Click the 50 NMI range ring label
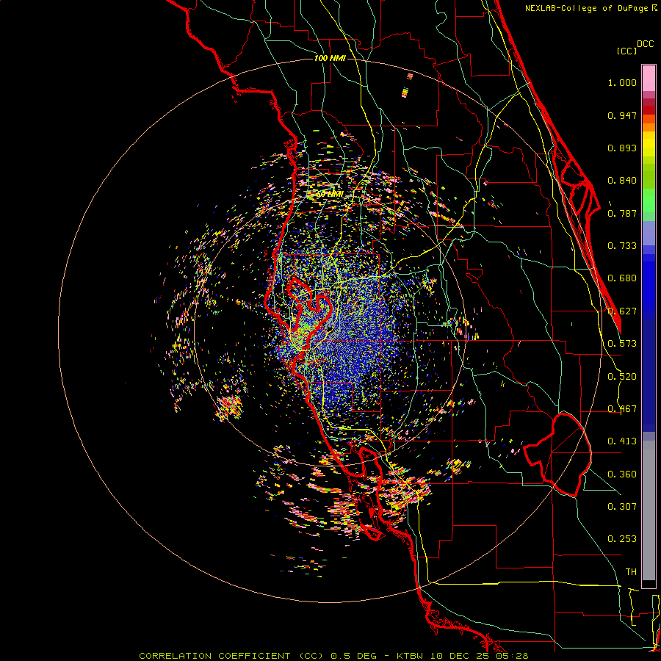This screenshot has width=661, height=661. point(330,195)
